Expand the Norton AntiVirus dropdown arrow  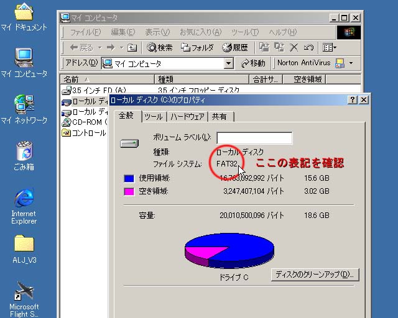tap(351, 63)
